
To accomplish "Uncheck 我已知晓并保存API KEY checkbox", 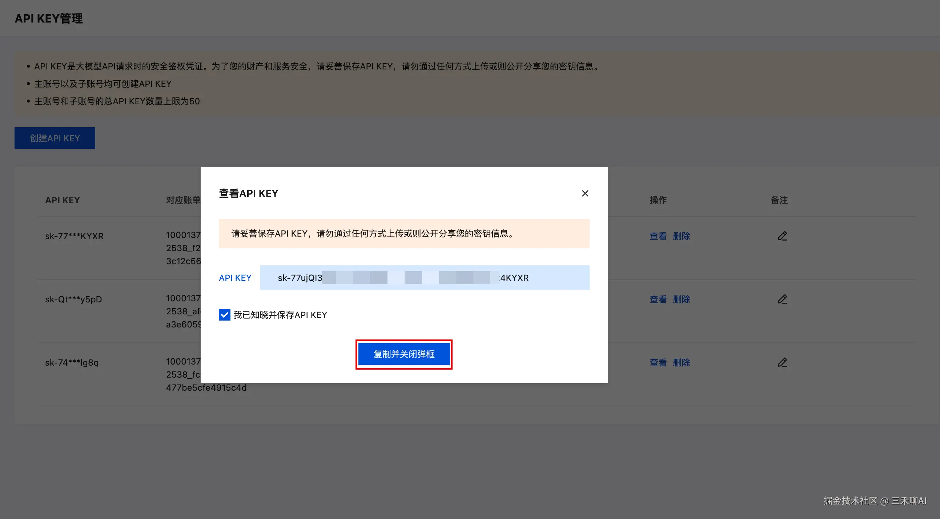I will 224,315.
